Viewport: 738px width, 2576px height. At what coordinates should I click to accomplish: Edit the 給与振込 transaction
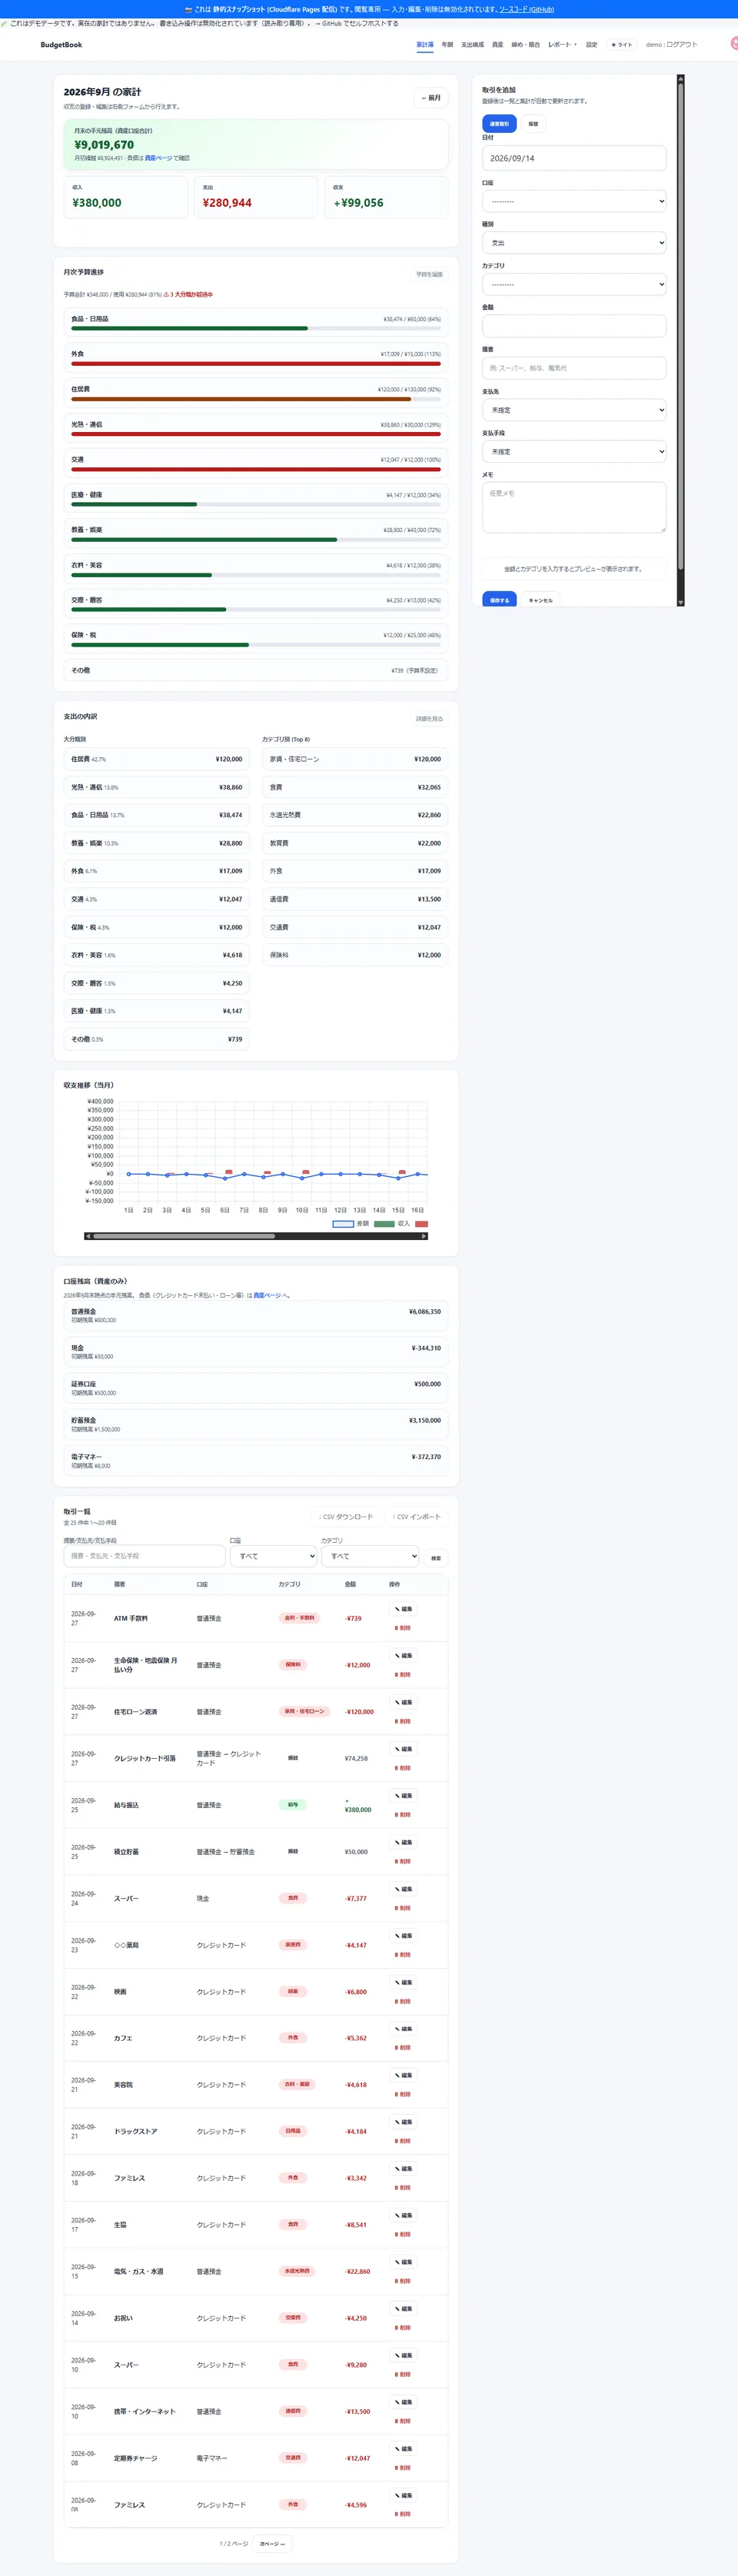tap(403, 1796)
